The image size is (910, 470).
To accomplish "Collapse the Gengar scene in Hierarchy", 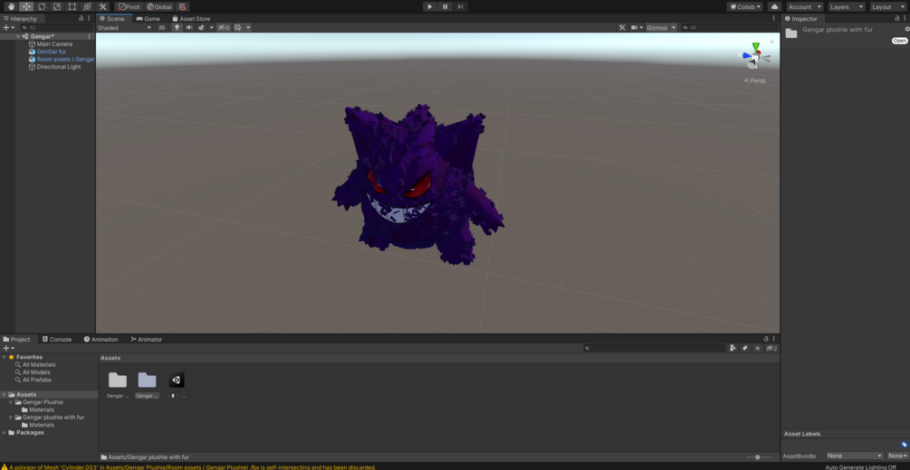I will point(19,36).
